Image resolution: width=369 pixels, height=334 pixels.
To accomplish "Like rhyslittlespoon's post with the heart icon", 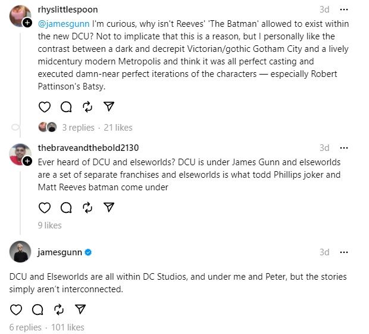I will [x=45, y=107].
